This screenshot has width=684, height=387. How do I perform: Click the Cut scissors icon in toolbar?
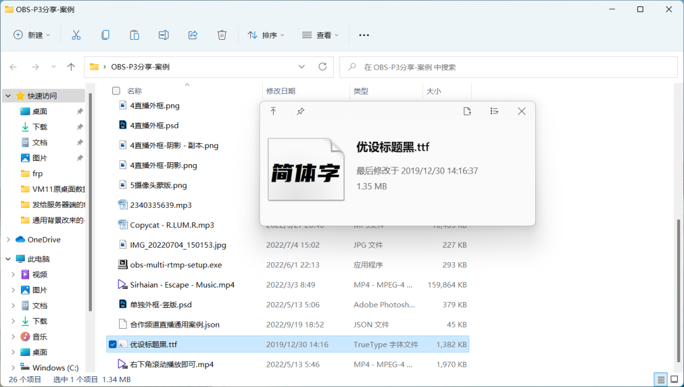(x=76, y=35)
